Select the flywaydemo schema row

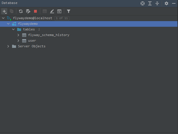pos(89,24)
